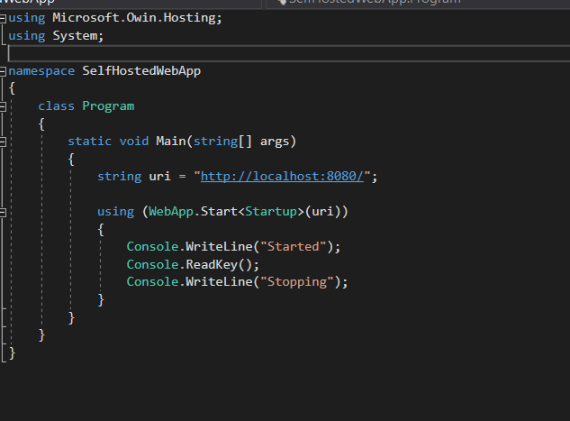
Task: Click the Main method name
Action: coord(169,142)
